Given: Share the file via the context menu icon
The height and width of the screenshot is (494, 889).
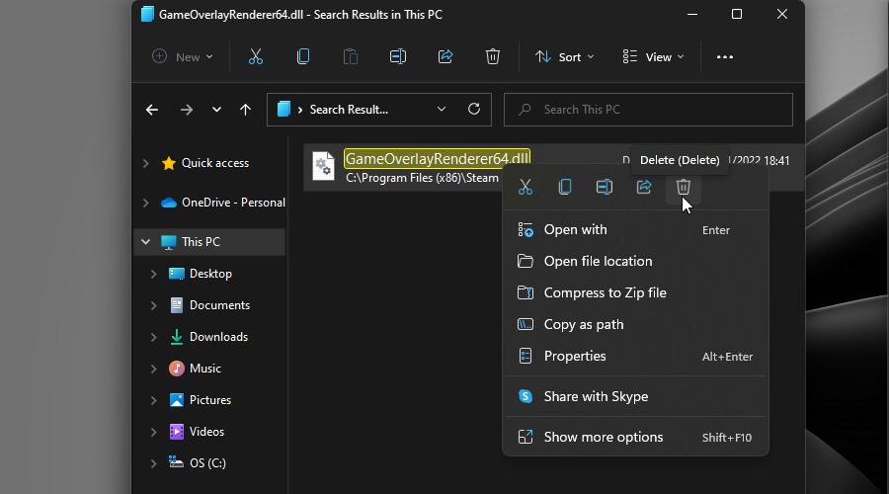Looking at the screenshot, I should [x=644, y=187].
